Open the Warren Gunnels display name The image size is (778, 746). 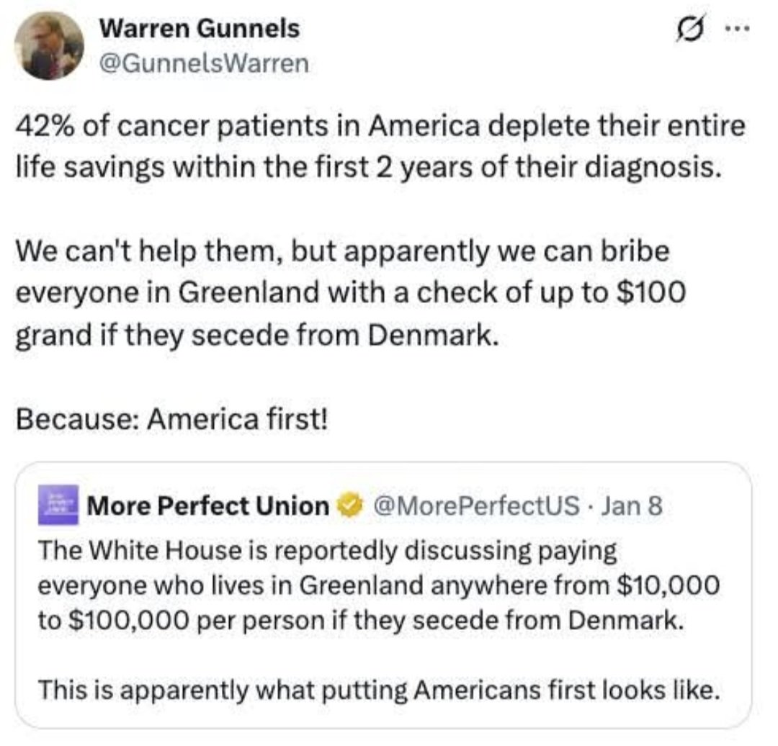[x=200, y=28]
